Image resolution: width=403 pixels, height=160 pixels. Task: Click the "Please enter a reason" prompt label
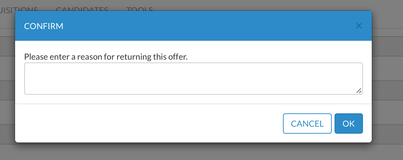click(x=106, y=56)
